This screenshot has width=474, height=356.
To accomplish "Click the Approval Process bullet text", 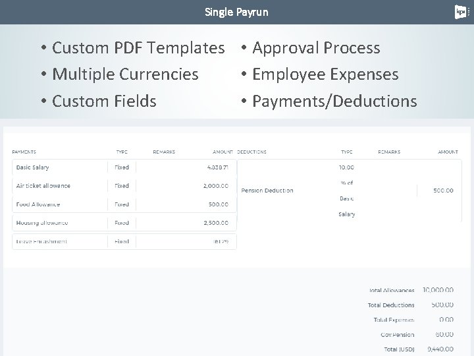I will click(x=316, y=48).
